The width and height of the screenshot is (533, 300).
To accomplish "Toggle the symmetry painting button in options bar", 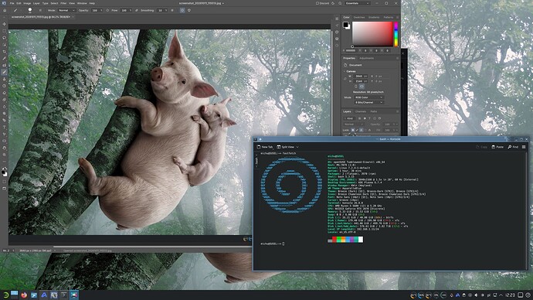I will [189, 10].
